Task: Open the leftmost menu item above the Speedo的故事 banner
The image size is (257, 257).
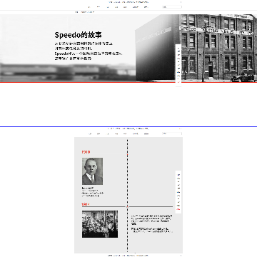Action: pos(89,7)
